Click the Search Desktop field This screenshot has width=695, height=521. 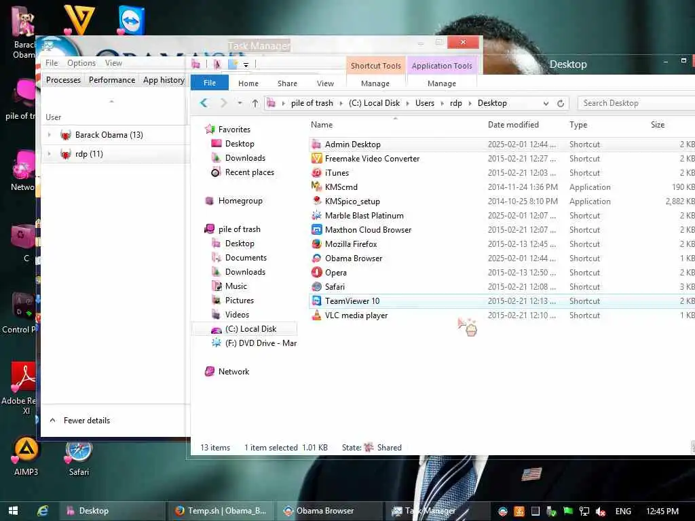click(x=637, y=103)
